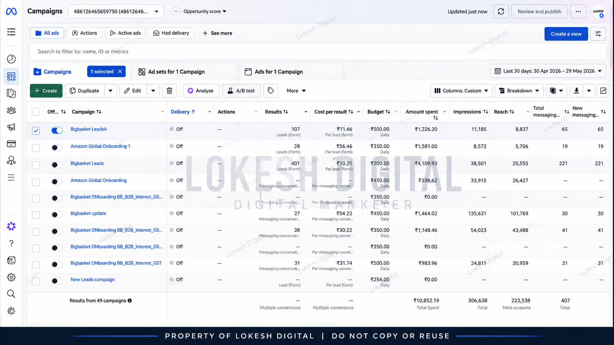Viewport: 614px width, 345px height.
Task: Click See more views
Action: pos(217,33)
